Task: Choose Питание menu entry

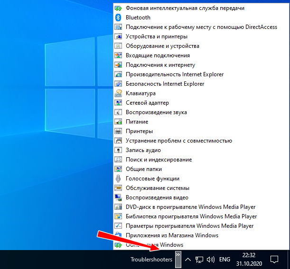Action: (x=137, y=122)
